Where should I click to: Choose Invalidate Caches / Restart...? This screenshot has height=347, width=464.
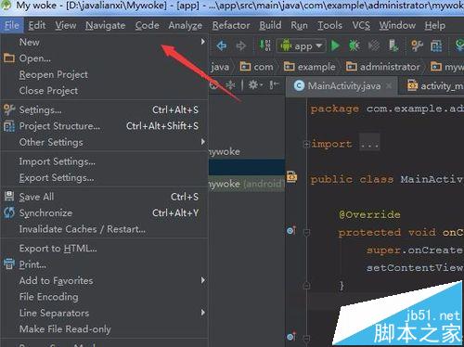(x=104, y=229)
